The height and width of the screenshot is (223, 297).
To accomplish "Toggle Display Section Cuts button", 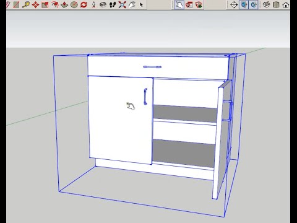I will (x=253, y=4).
